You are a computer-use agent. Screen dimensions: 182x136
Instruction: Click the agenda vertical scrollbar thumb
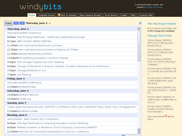(x=139, y=46)
